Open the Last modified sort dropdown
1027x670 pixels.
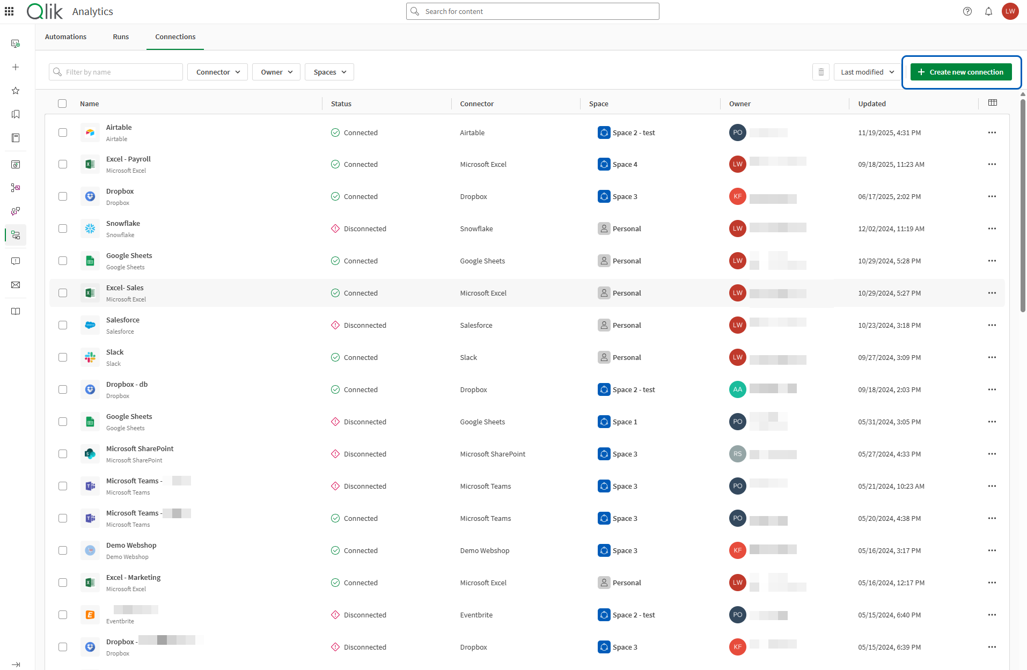867,72
